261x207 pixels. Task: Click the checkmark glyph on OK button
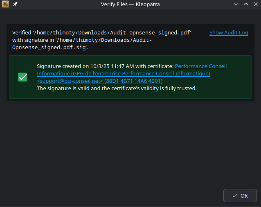(x=235, y=196)
